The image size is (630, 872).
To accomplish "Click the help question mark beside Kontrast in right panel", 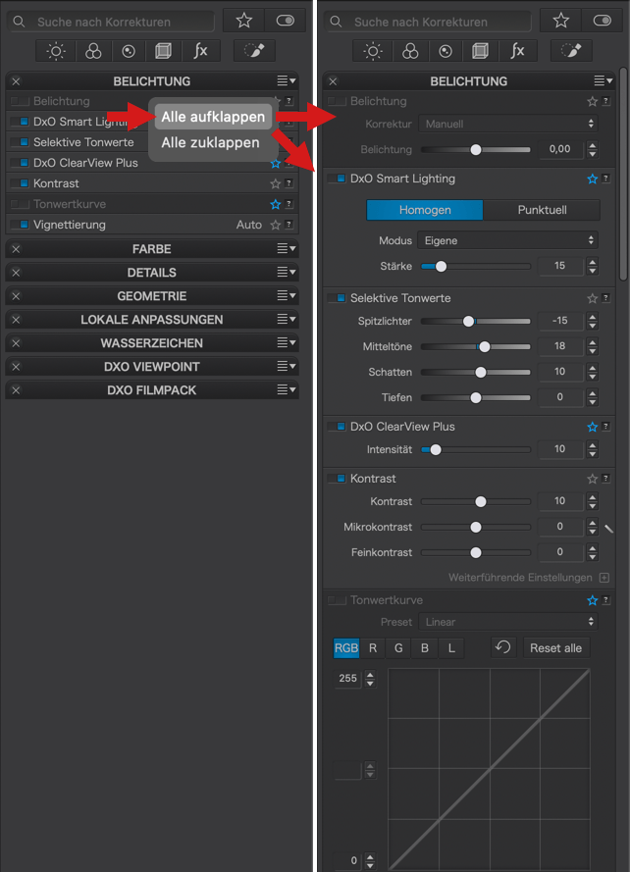I will (x=606, y=479).
